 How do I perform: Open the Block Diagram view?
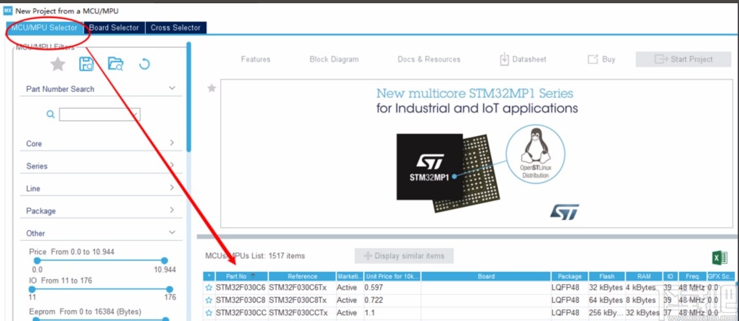334,60
